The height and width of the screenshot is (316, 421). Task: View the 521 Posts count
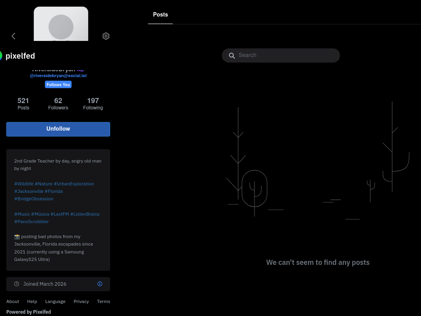coord(23,103)
